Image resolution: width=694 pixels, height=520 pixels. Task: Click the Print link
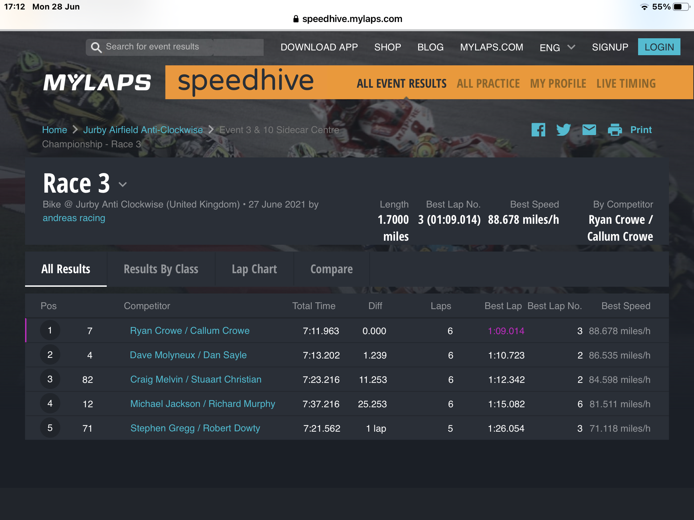tap(641, 130)
